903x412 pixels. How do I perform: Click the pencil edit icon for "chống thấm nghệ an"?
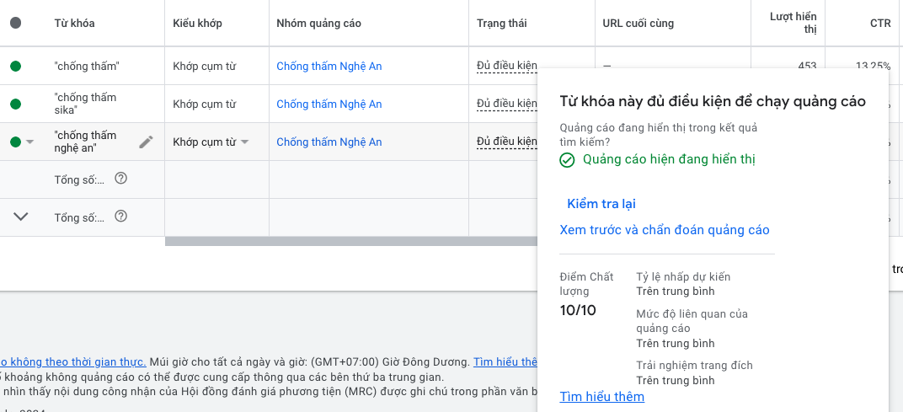pos(147,142)
